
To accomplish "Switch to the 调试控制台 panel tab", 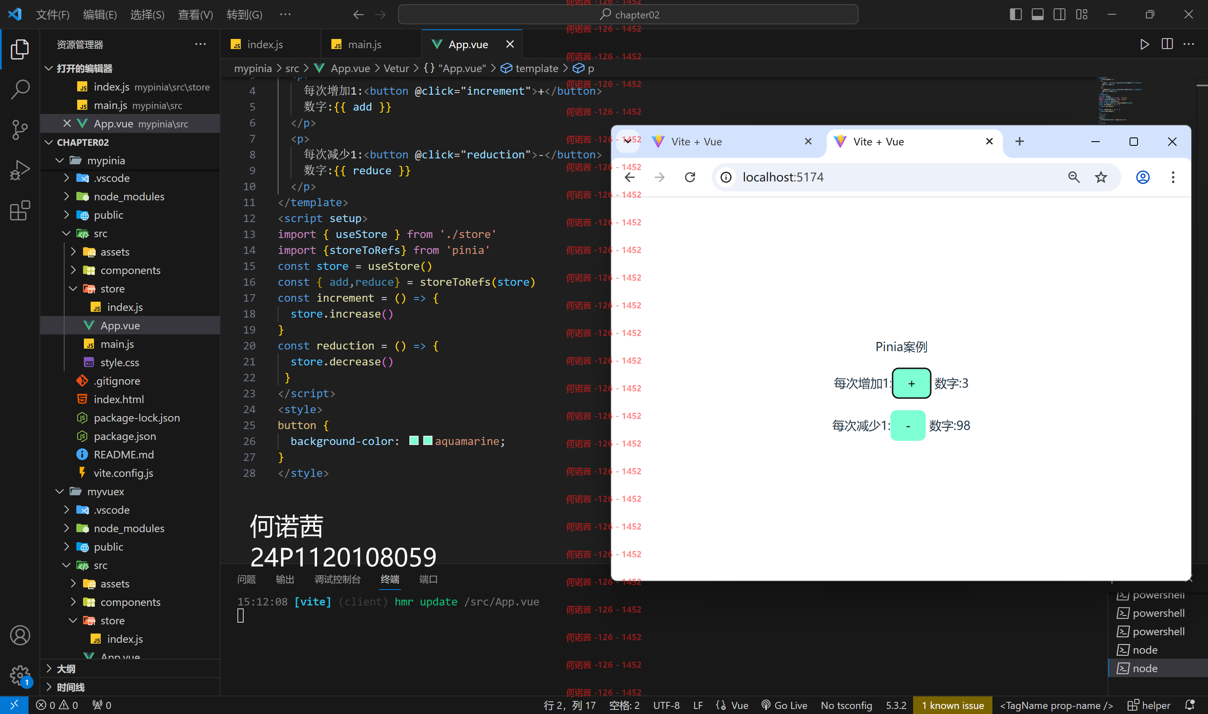I will [x=337, y=579].
